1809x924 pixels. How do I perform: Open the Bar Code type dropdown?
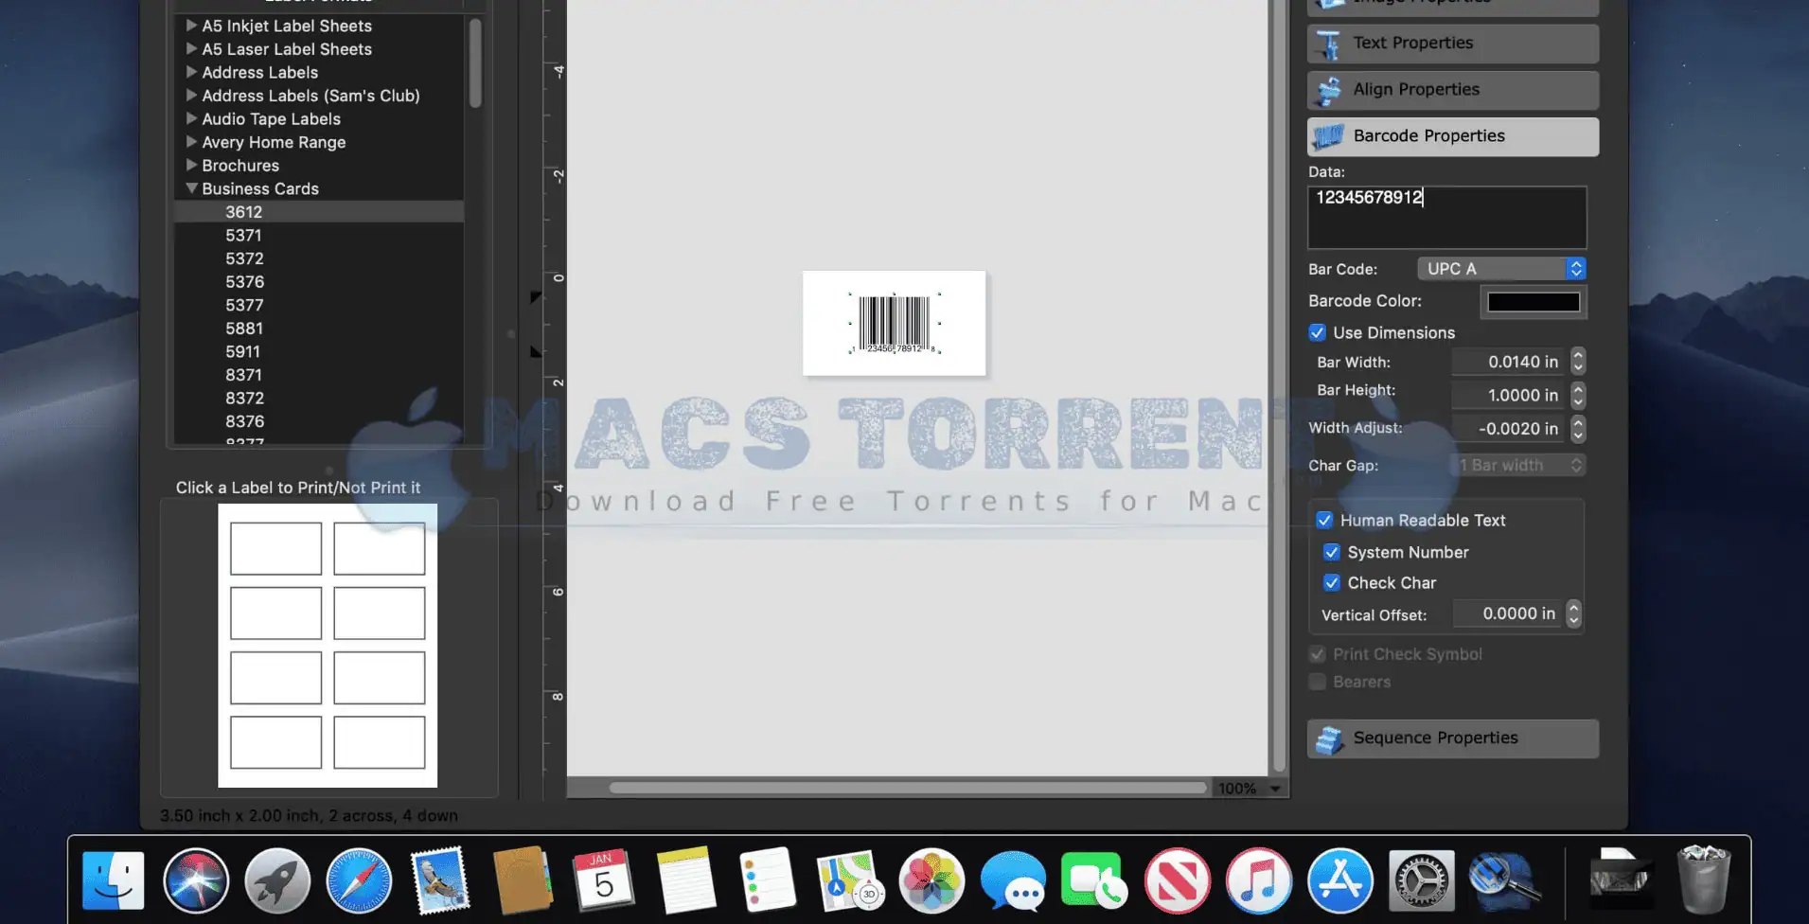tap(1501, 269)
